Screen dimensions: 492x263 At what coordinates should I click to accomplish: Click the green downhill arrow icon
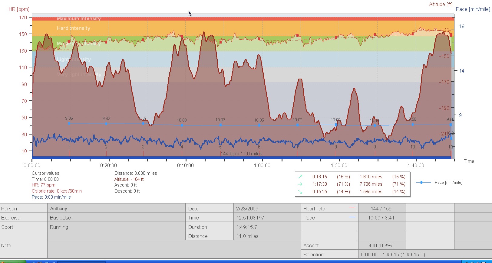tap(300, 192)
